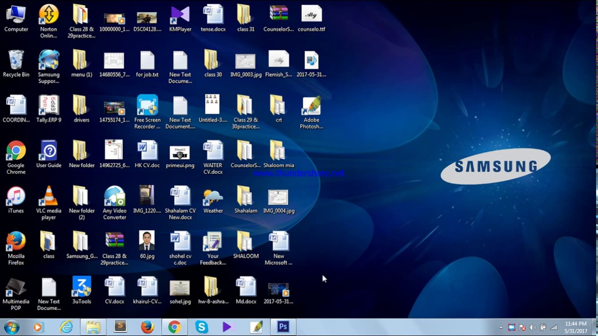
Task: Launch 3uTools shortcut
Action: (x=82, y=290)
